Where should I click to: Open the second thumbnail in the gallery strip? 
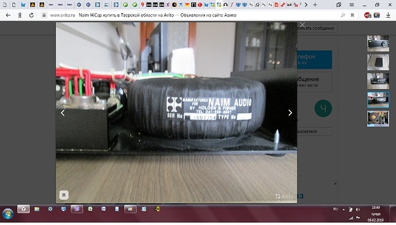378,62
